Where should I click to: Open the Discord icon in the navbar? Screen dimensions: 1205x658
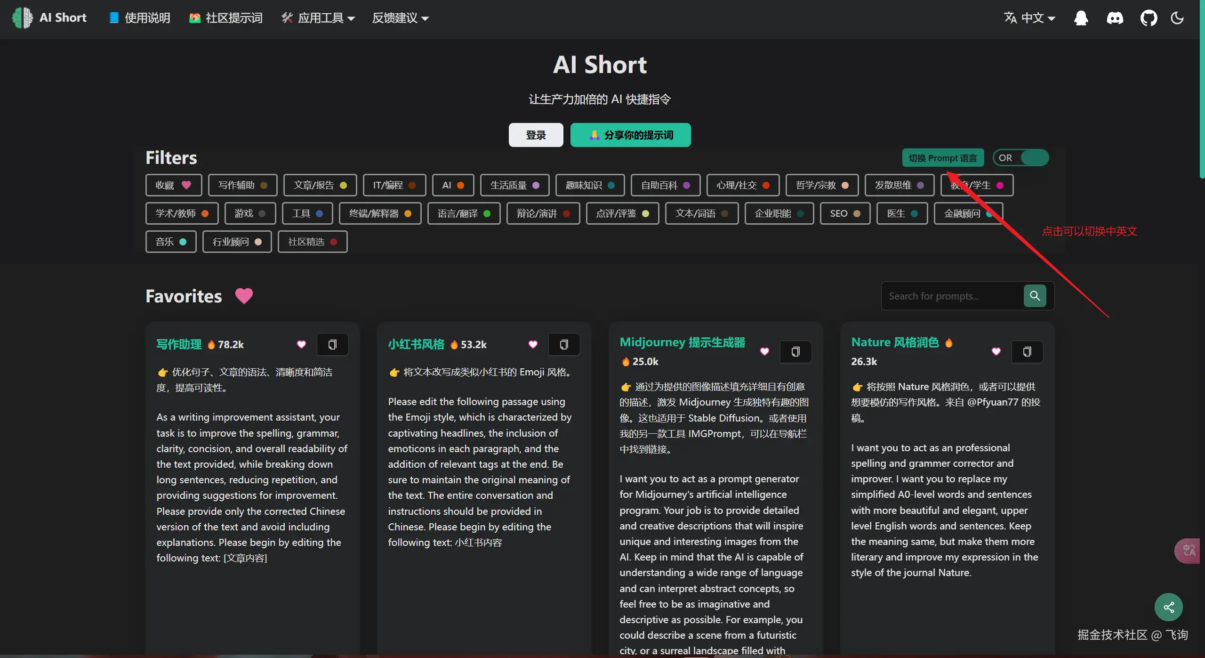[1115, 18]
